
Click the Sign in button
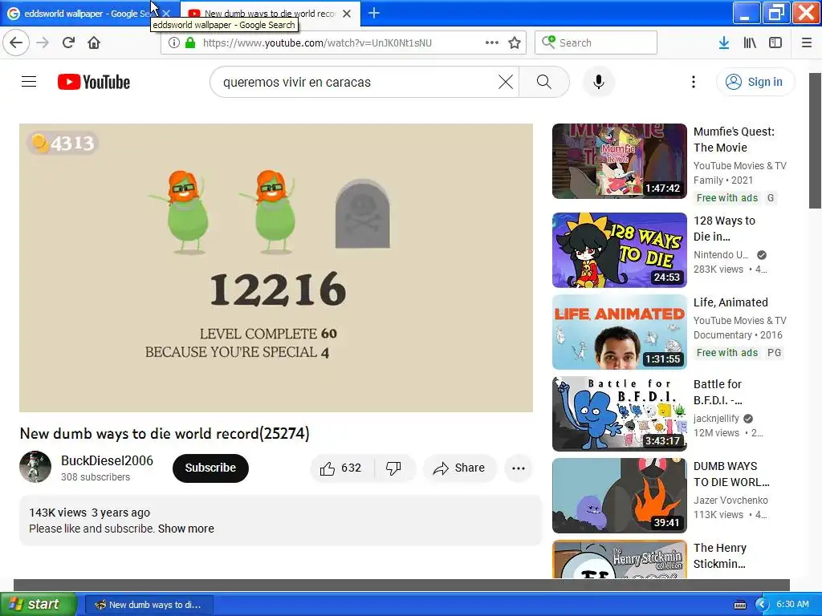pyautogui.click(x=755, y=82)
